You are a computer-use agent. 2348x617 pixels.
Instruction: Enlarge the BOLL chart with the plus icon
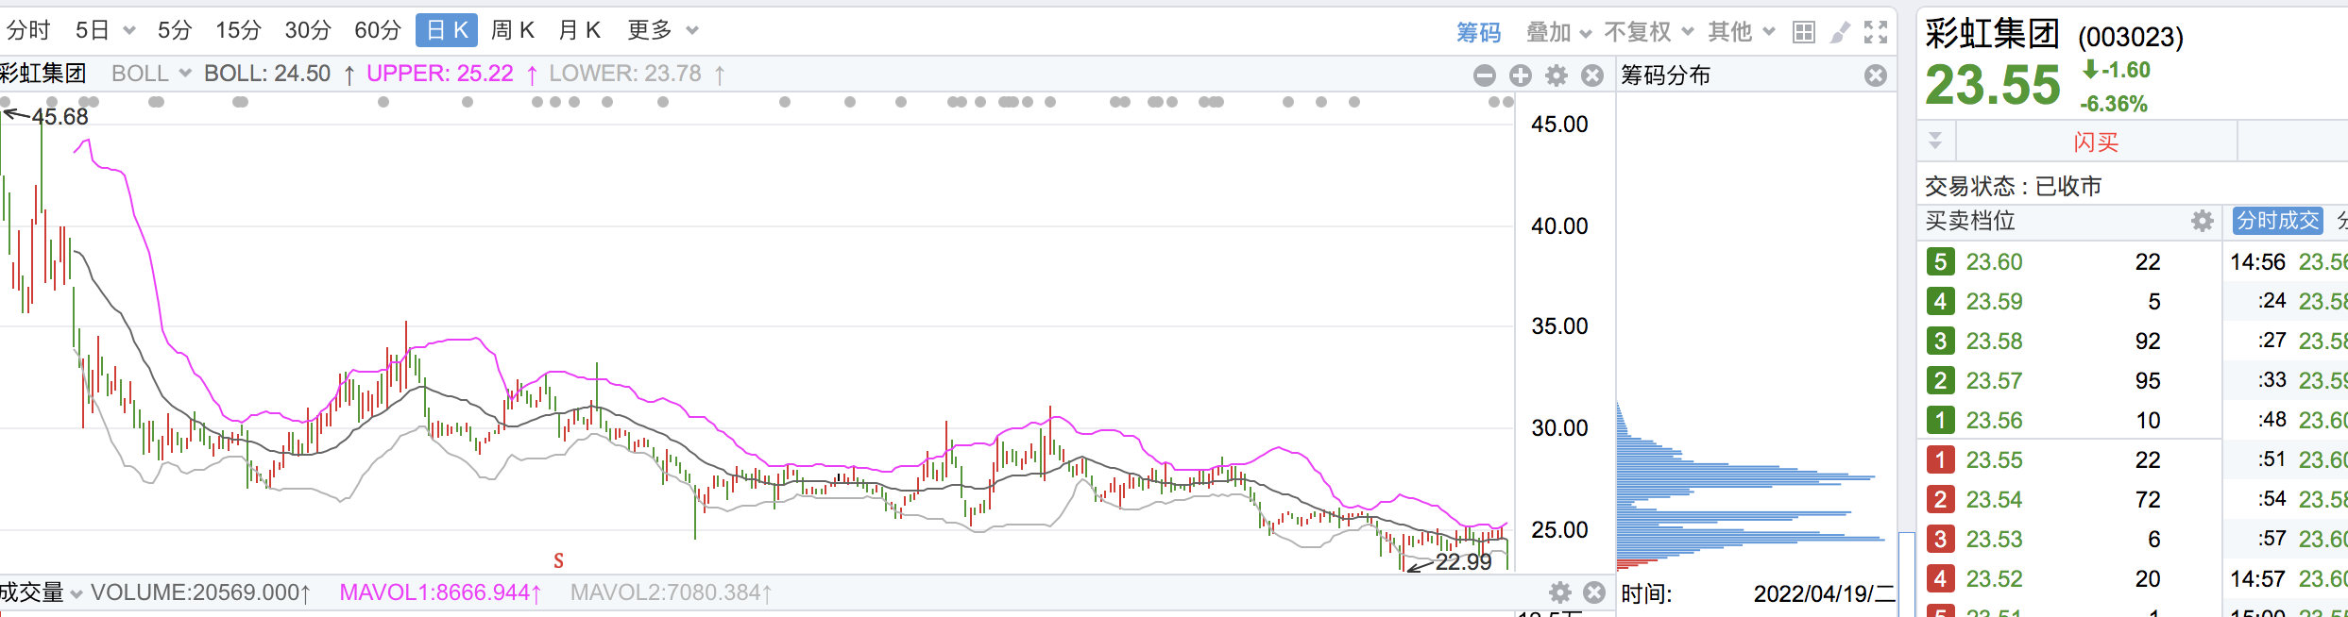pos(1521,75)
